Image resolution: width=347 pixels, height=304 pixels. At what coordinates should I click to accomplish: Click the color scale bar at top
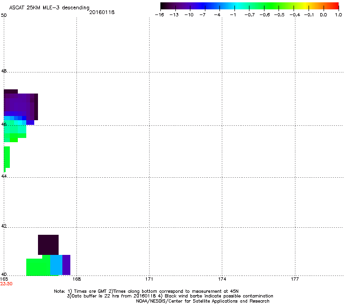click(x=249, y=6)
